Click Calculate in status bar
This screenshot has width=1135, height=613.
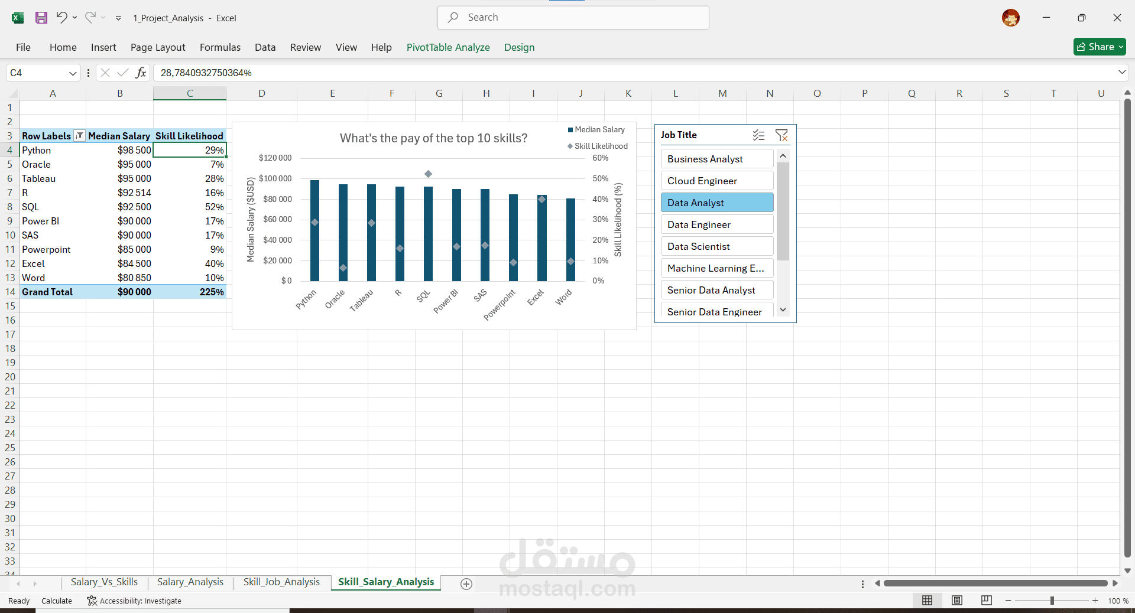click(57, 601)
